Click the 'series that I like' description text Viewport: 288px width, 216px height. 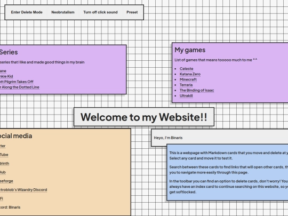coord(42,62)
